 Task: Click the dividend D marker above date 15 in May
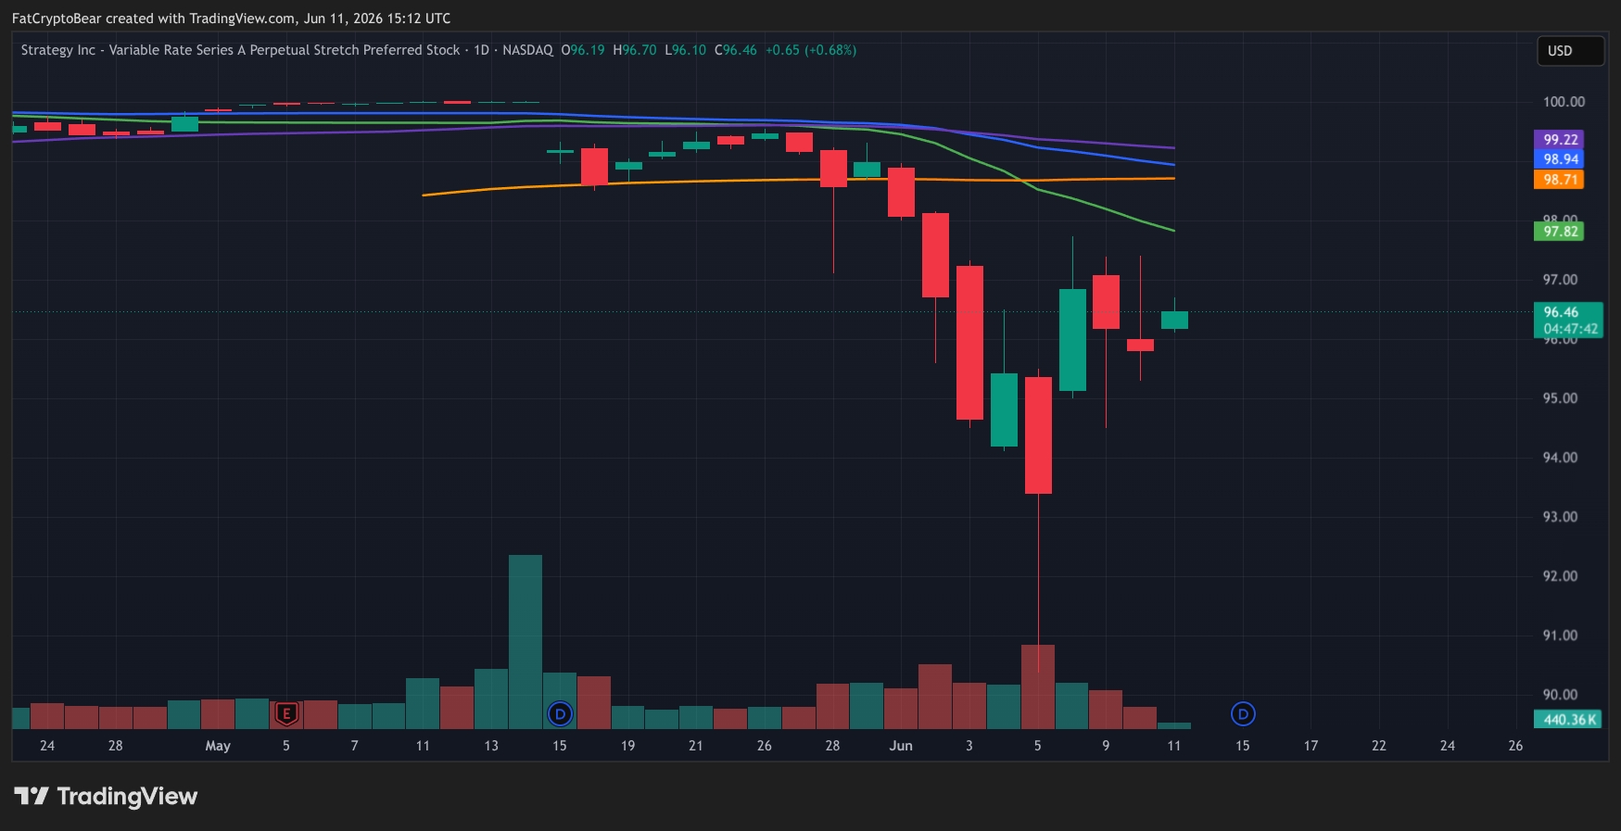(560, 714)
